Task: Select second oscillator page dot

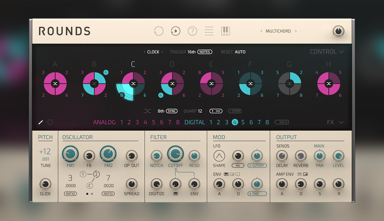Action: point(92,194)
